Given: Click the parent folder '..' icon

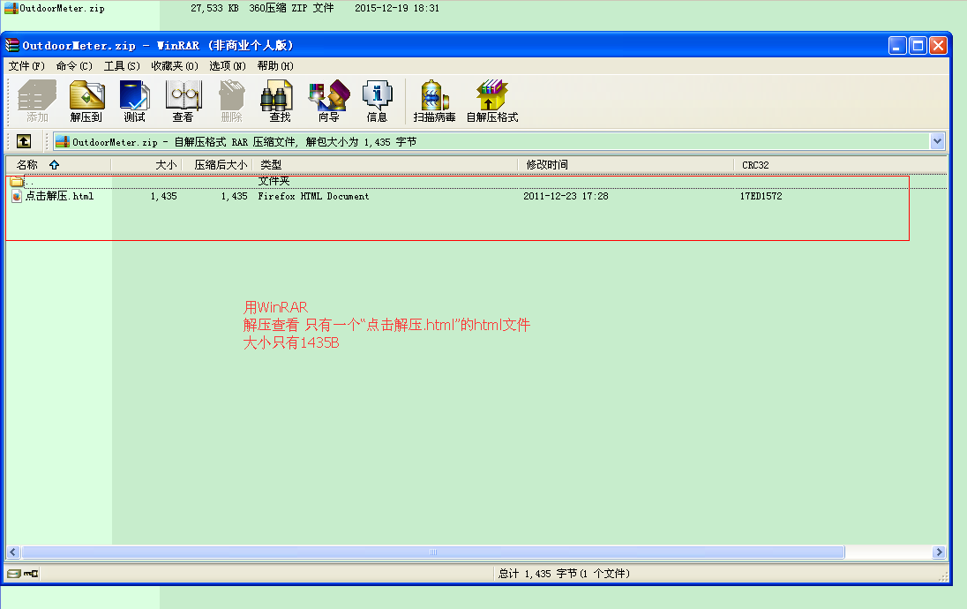Looking at the screenshot, I should (17, 182).
